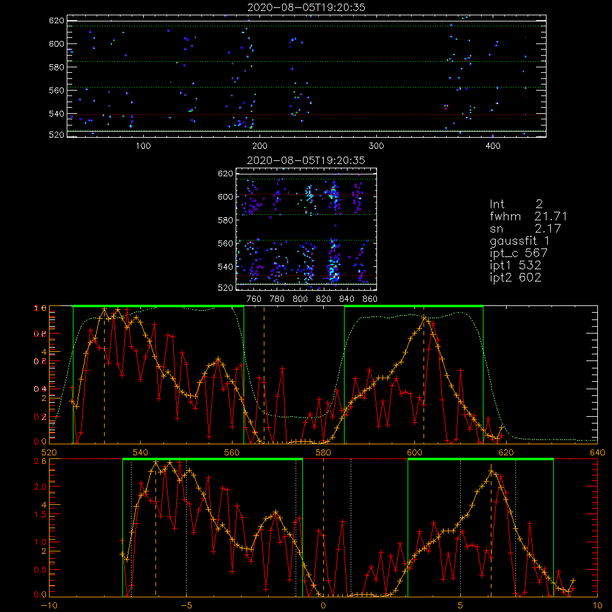Click x-axis label 100 of the top panel

[x=143, y=146]
